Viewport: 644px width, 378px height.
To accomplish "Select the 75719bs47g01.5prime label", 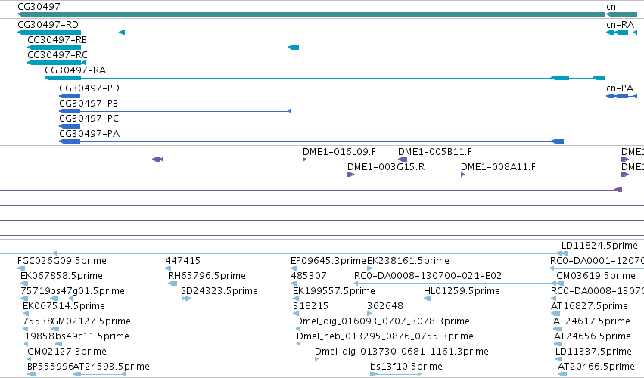I will pyautogui.click(x=73, y=291).
